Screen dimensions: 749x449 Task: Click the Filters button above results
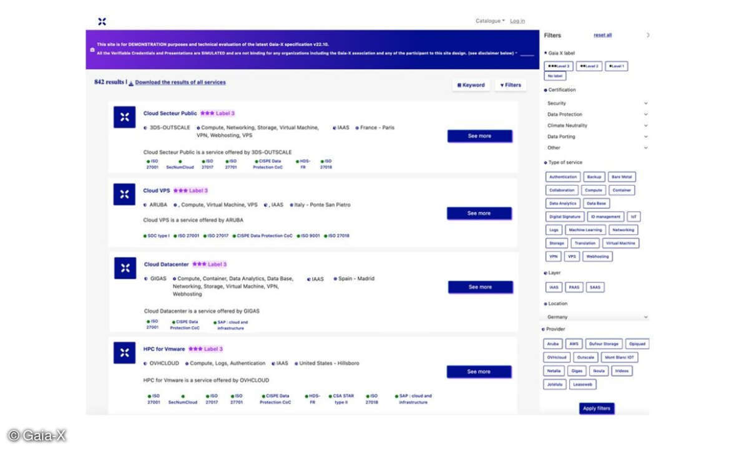[x=511, y=85]
